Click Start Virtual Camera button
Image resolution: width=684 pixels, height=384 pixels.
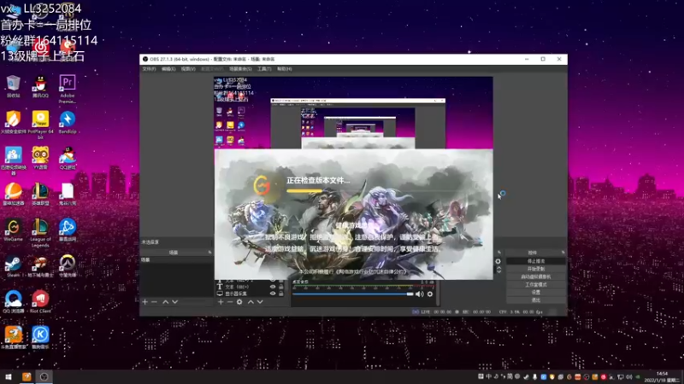[536, 276]
